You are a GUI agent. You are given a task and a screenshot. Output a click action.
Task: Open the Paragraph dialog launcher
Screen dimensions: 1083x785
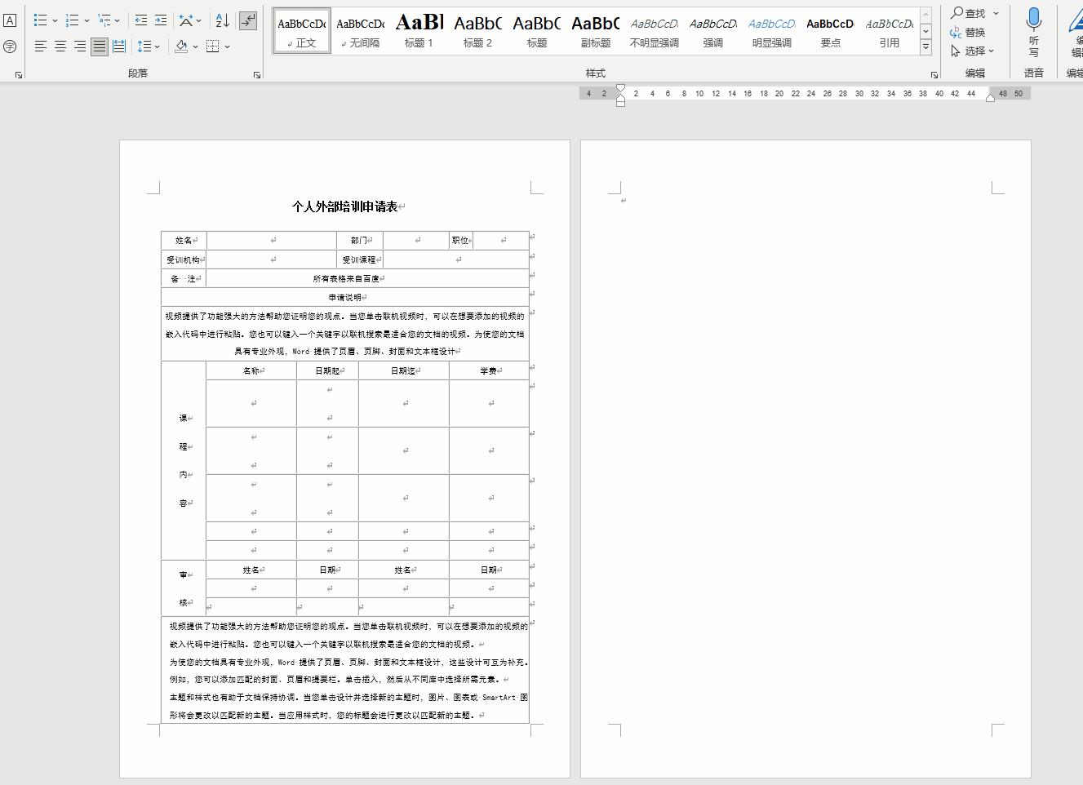point(258,74)
